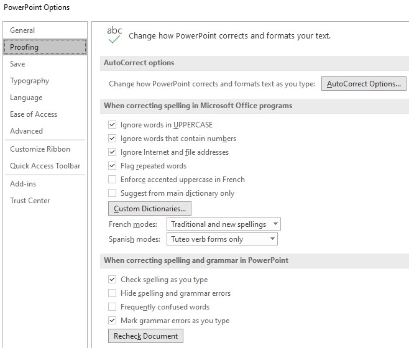Toggle Ignore words in UPPERCASE checkbox
Screen dimensions: 409x348
pyautogui.click(x=112, y=125)
